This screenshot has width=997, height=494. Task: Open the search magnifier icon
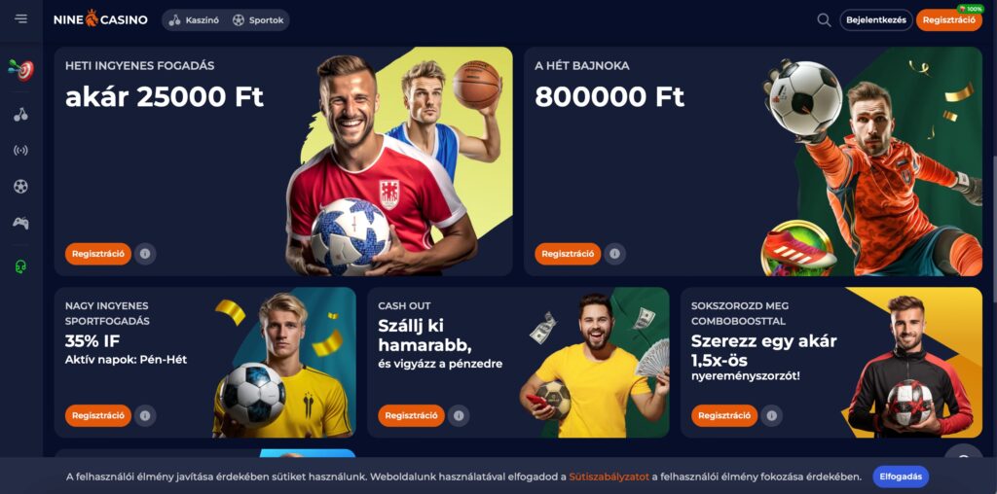tap(824, 20)
